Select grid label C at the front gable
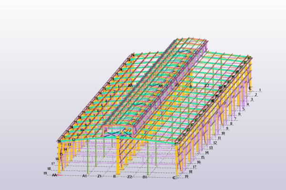This screenshot has height=190, width=286. 174,178
